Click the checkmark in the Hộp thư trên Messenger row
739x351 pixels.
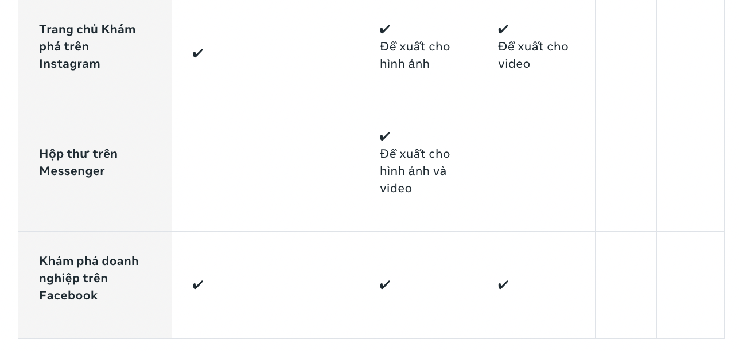[x=385, y=136]
